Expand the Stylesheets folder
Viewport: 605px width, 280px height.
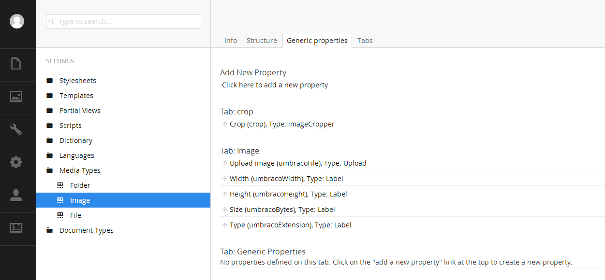[x=49, y=81]
